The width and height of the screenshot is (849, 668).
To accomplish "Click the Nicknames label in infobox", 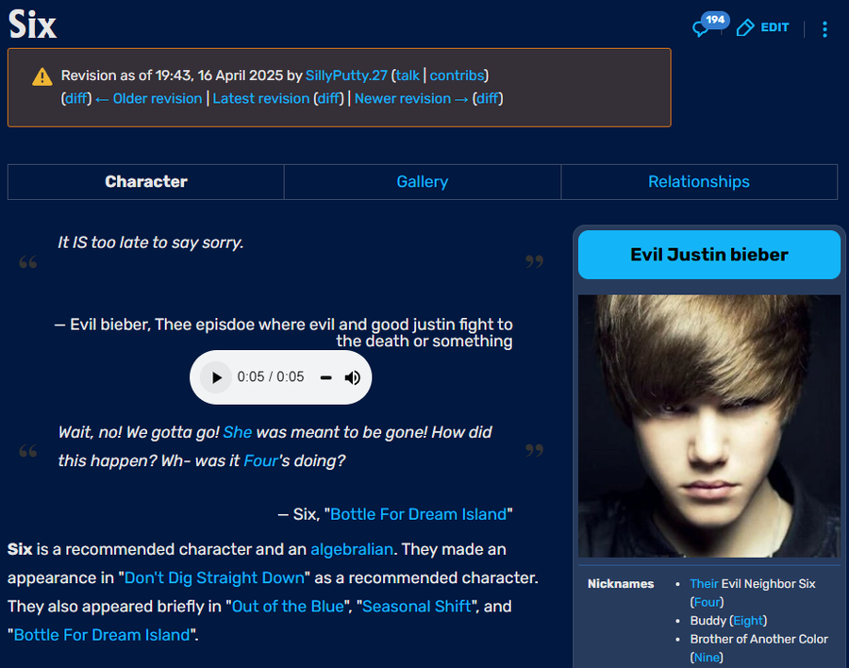I will click(x=621, y=583).
